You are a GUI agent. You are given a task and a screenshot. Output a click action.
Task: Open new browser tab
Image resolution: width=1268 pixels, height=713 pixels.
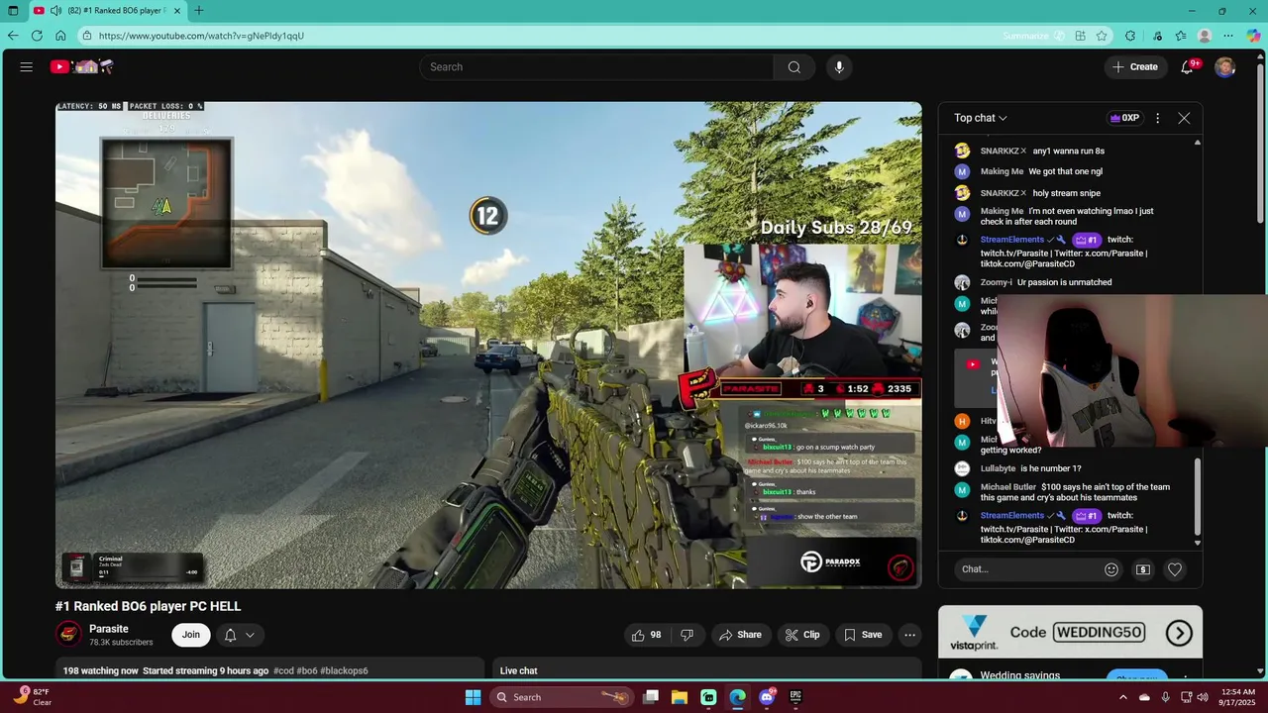tap(199, 11)
